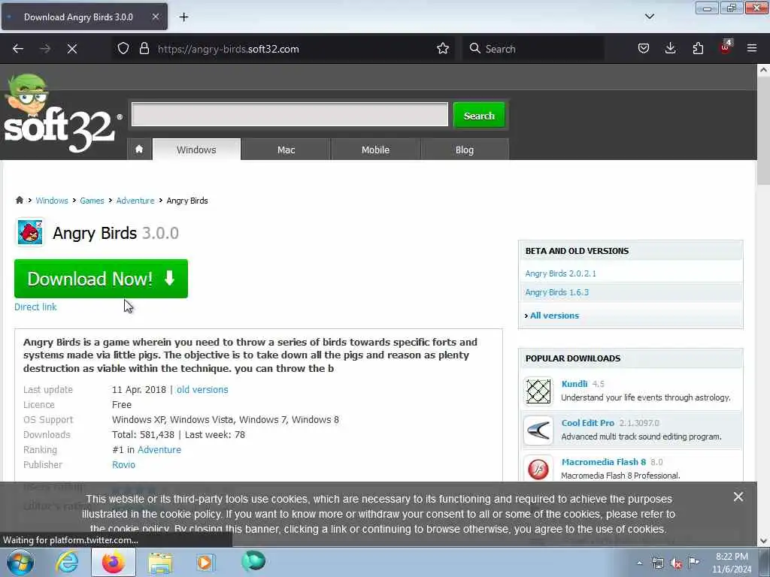This screenshot has height=577, width=770.
Task: Select the Mobile navigation tab
Action: [x=375, y=150]
